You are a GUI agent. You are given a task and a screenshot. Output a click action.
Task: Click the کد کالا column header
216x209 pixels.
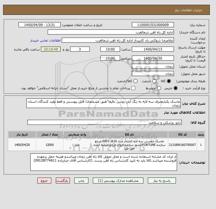pyautogui.click(x=182, y=134)
